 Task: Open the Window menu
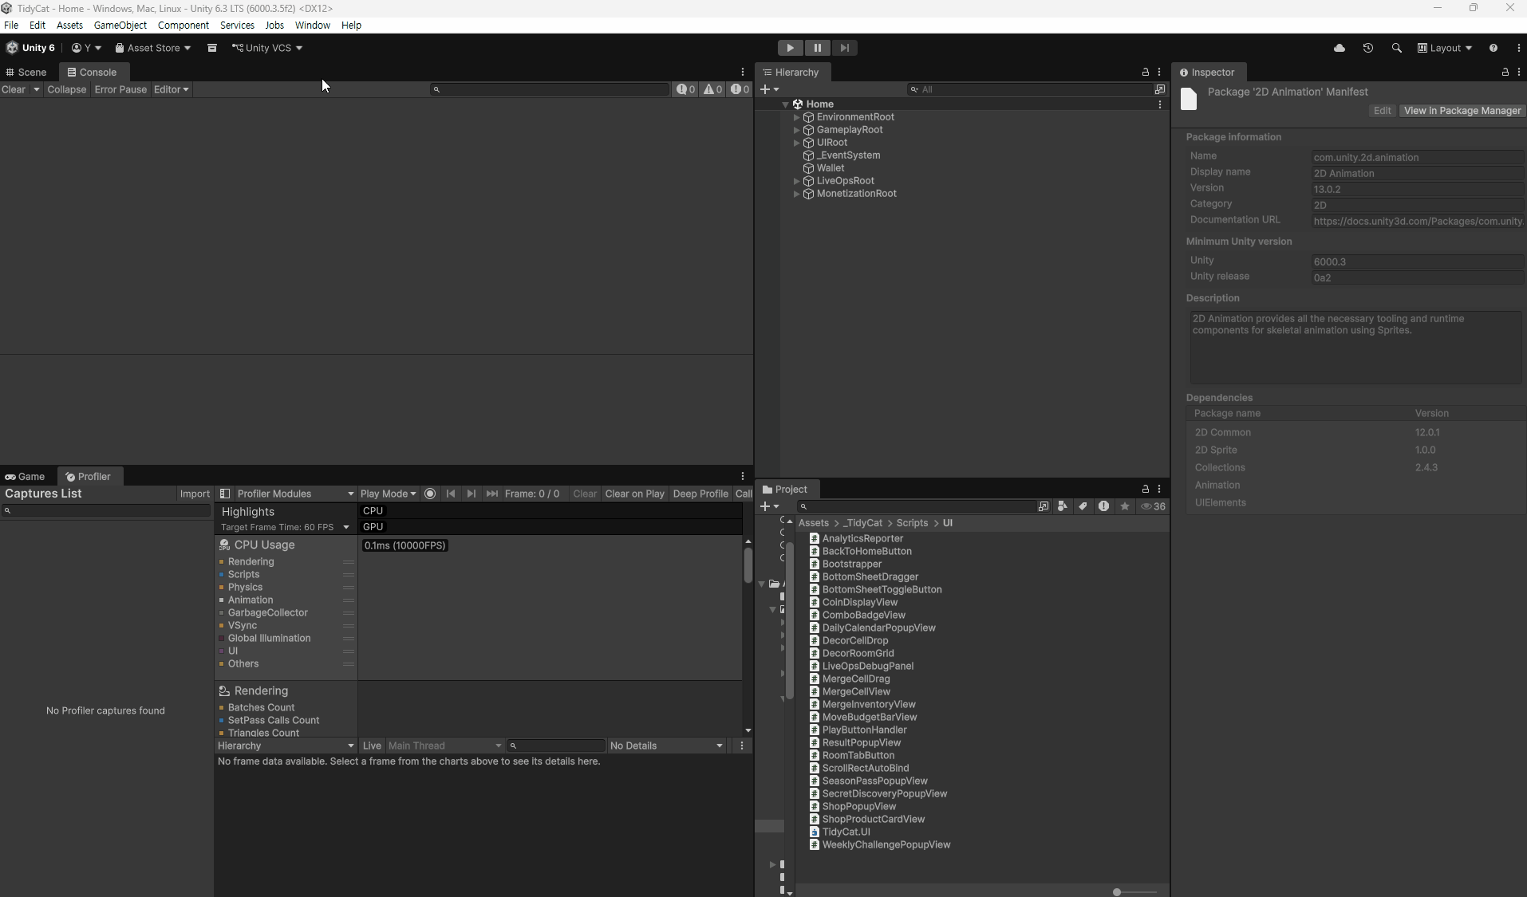313,26
